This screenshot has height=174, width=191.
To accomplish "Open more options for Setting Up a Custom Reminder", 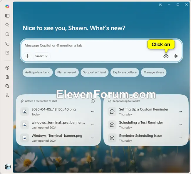I will pos(180,111).
